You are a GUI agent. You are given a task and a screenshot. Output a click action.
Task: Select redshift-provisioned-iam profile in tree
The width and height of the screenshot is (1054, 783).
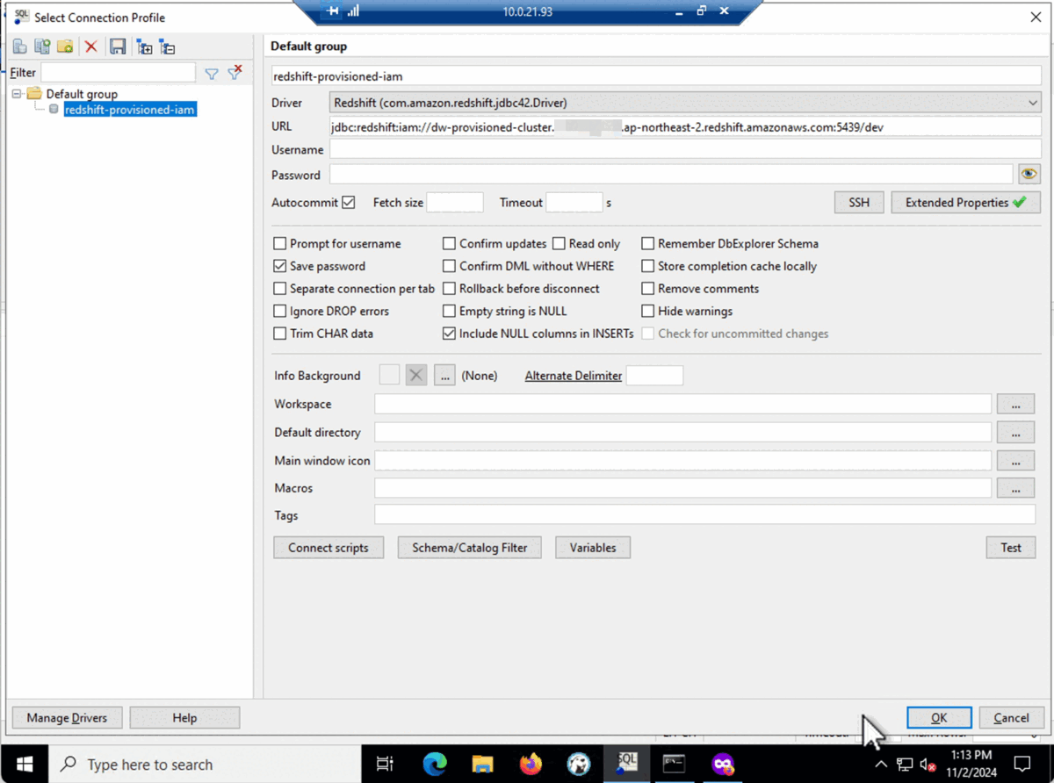click(130, 110)
